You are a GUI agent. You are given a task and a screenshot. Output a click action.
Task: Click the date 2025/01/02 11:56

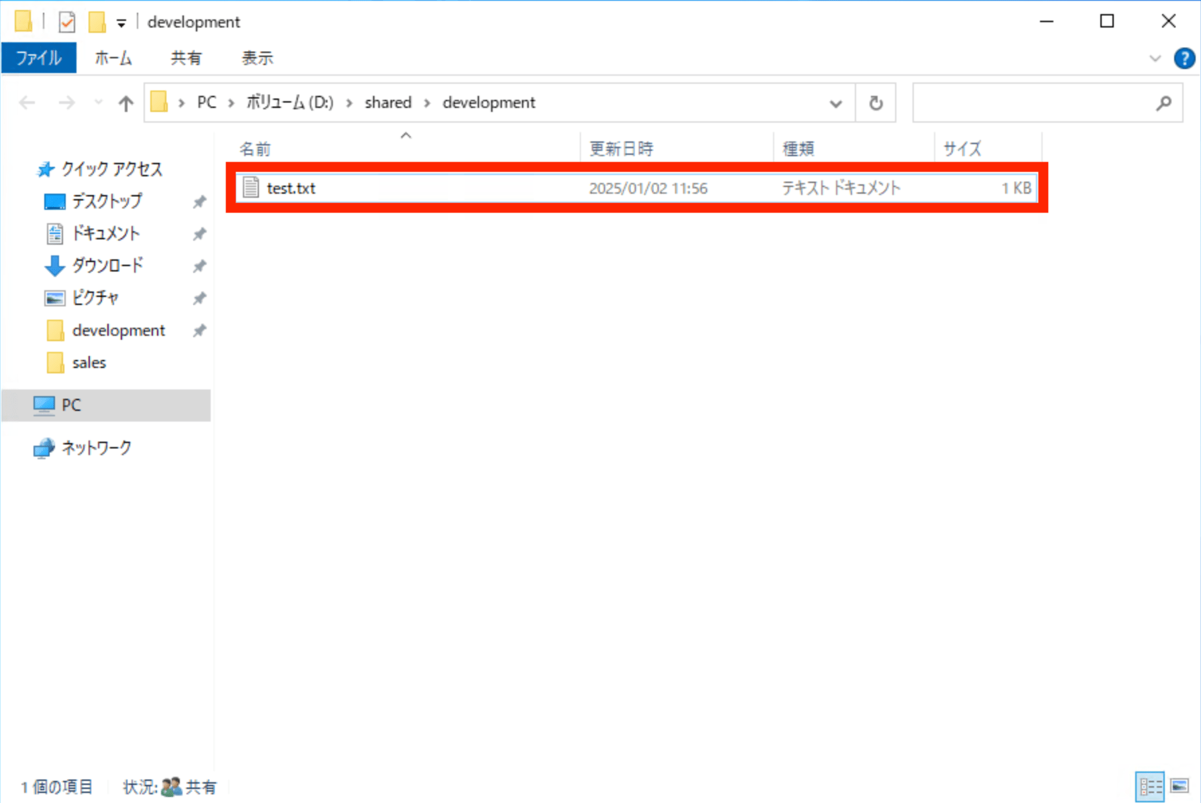click(x=648, y=188)
